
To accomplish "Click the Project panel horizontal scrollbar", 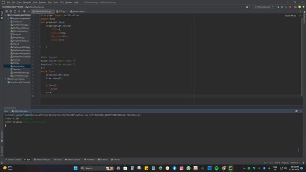I will coord(10,107).
